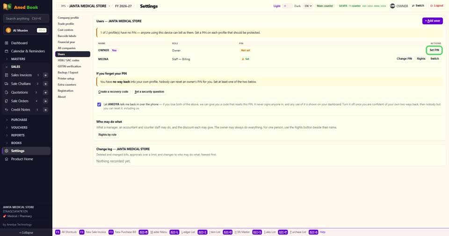Screen dimensions: 449x236
Task: Click the Main counter badge
Action: point(325,6)
